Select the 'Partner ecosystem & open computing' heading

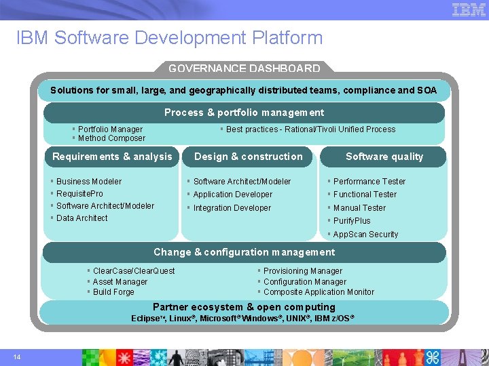[x=244, y=307]
